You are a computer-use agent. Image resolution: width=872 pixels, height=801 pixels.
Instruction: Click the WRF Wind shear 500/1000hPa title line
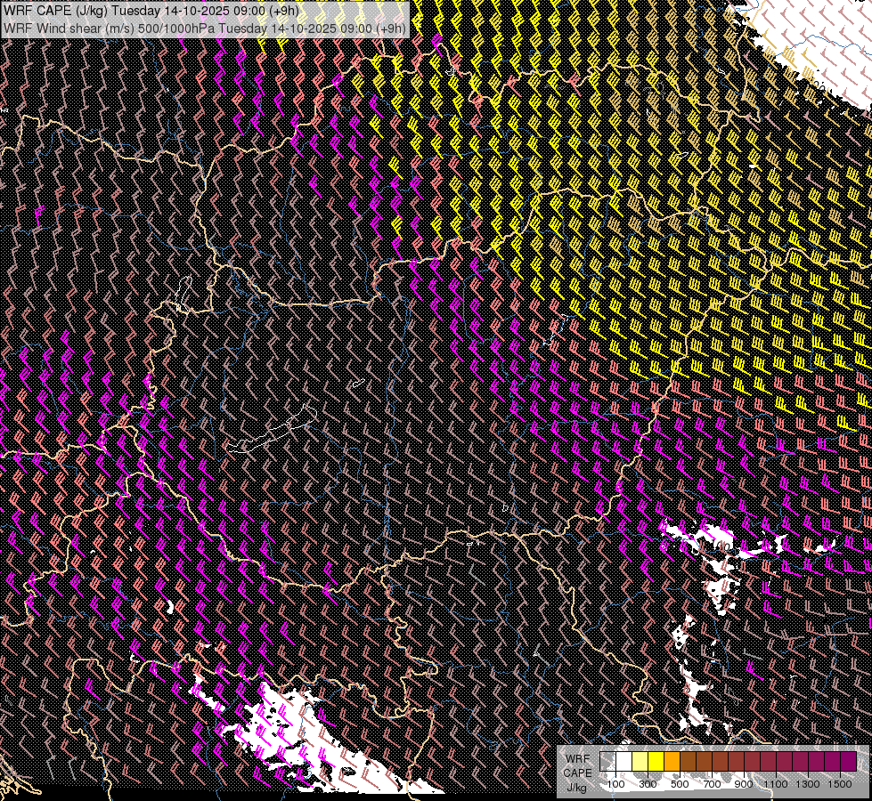tap(205, 28)
